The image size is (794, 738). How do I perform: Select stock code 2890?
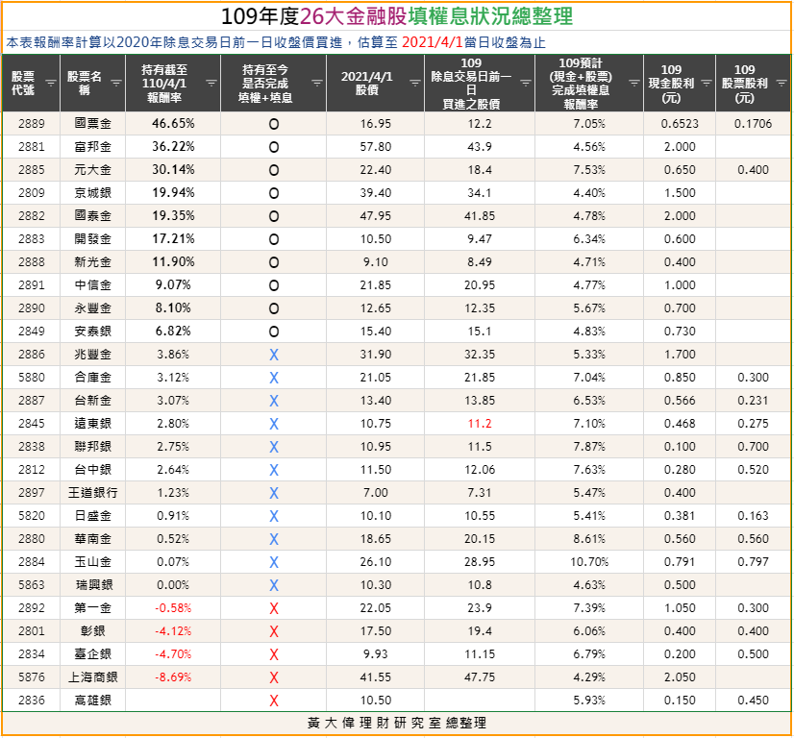pyautogui.click(x=32, y=308)
